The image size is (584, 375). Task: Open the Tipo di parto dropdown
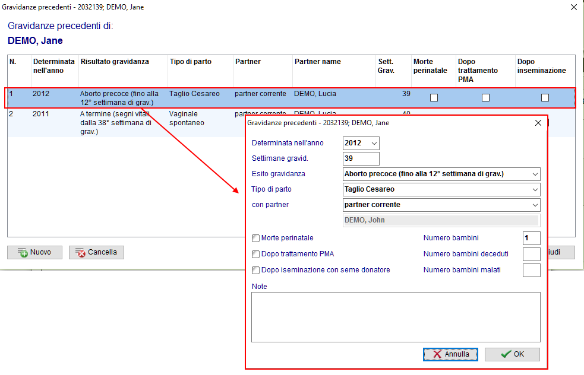[535, 190]
